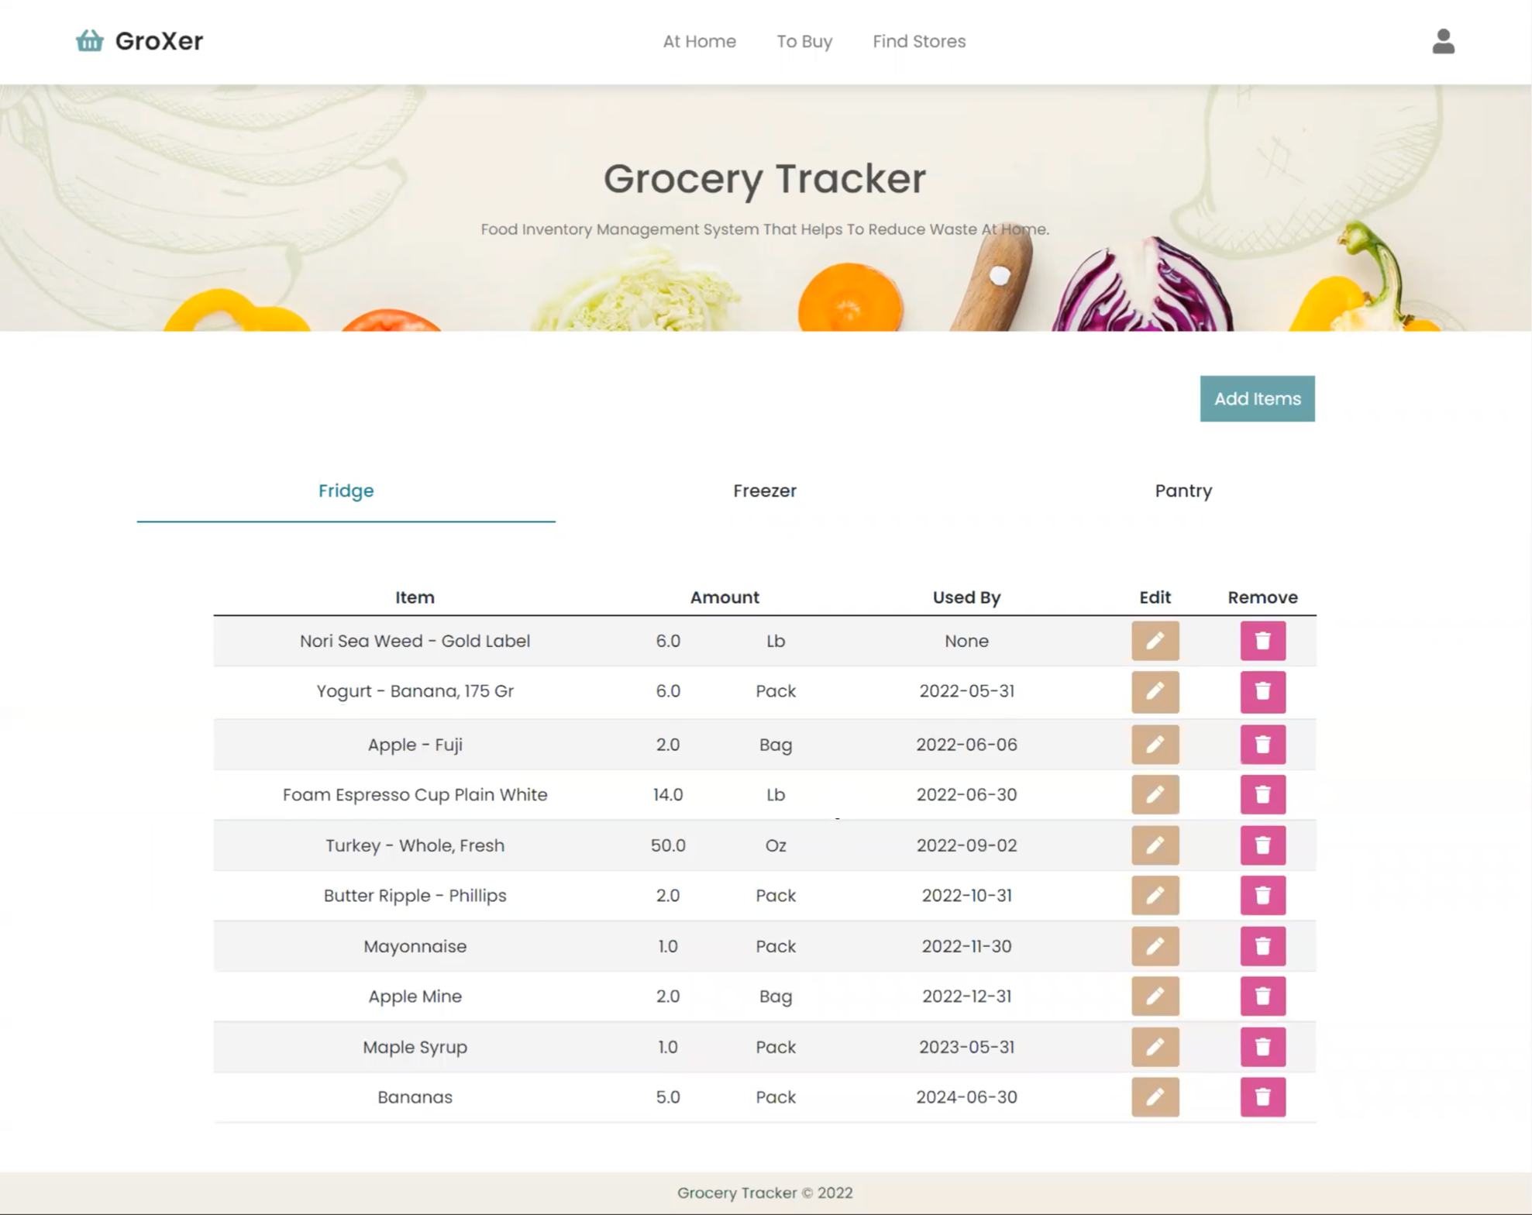The image size is (1532, 1215).
Task: Remove the Apple Mine row
Action: (x=1262, y=996)
